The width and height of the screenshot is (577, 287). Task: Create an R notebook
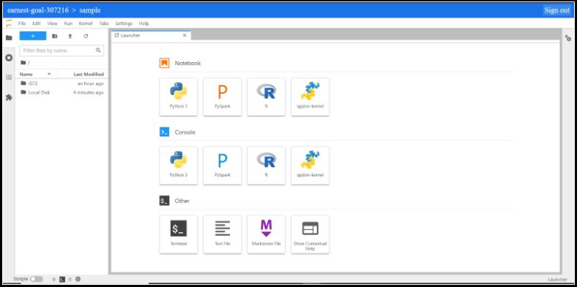tap(266, 97)
